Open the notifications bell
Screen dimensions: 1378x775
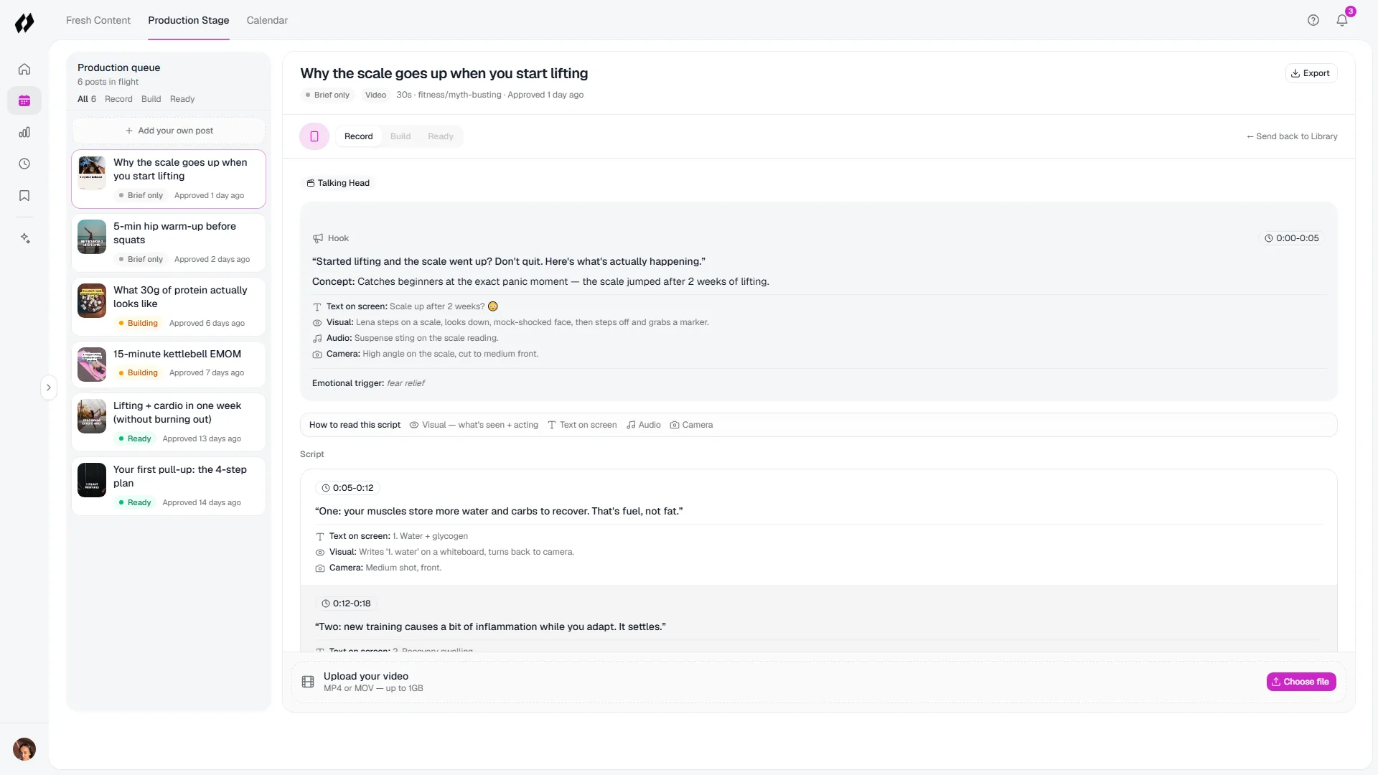click(x=1341, y=20)
